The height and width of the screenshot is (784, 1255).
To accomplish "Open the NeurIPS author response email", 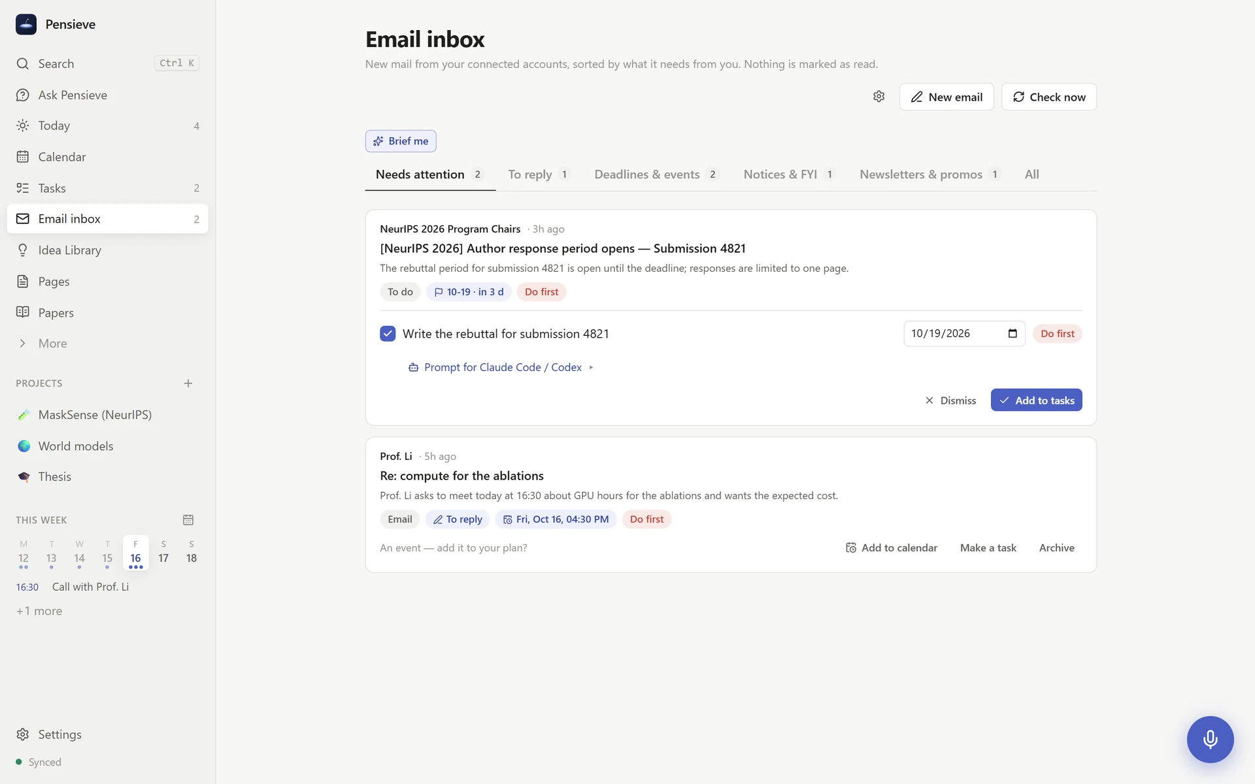I will (x=563, y=248).
